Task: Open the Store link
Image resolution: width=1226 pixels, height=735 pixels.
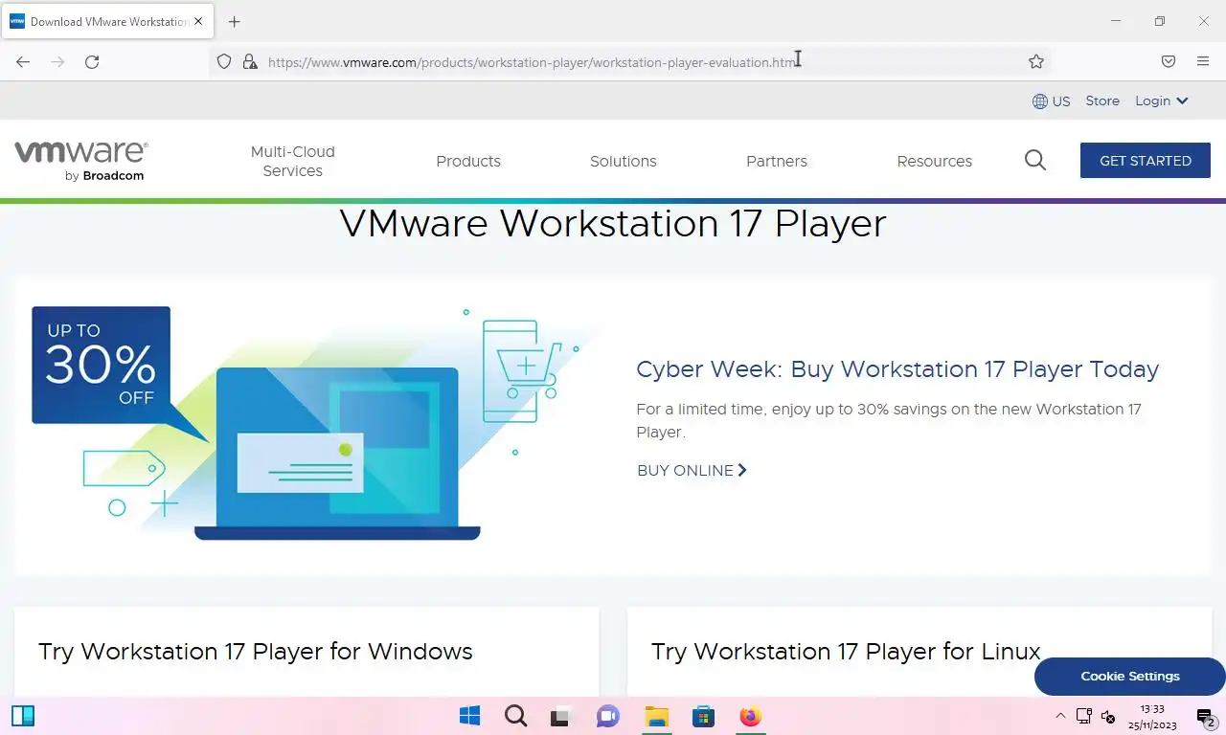Action: coord(1102,100)
